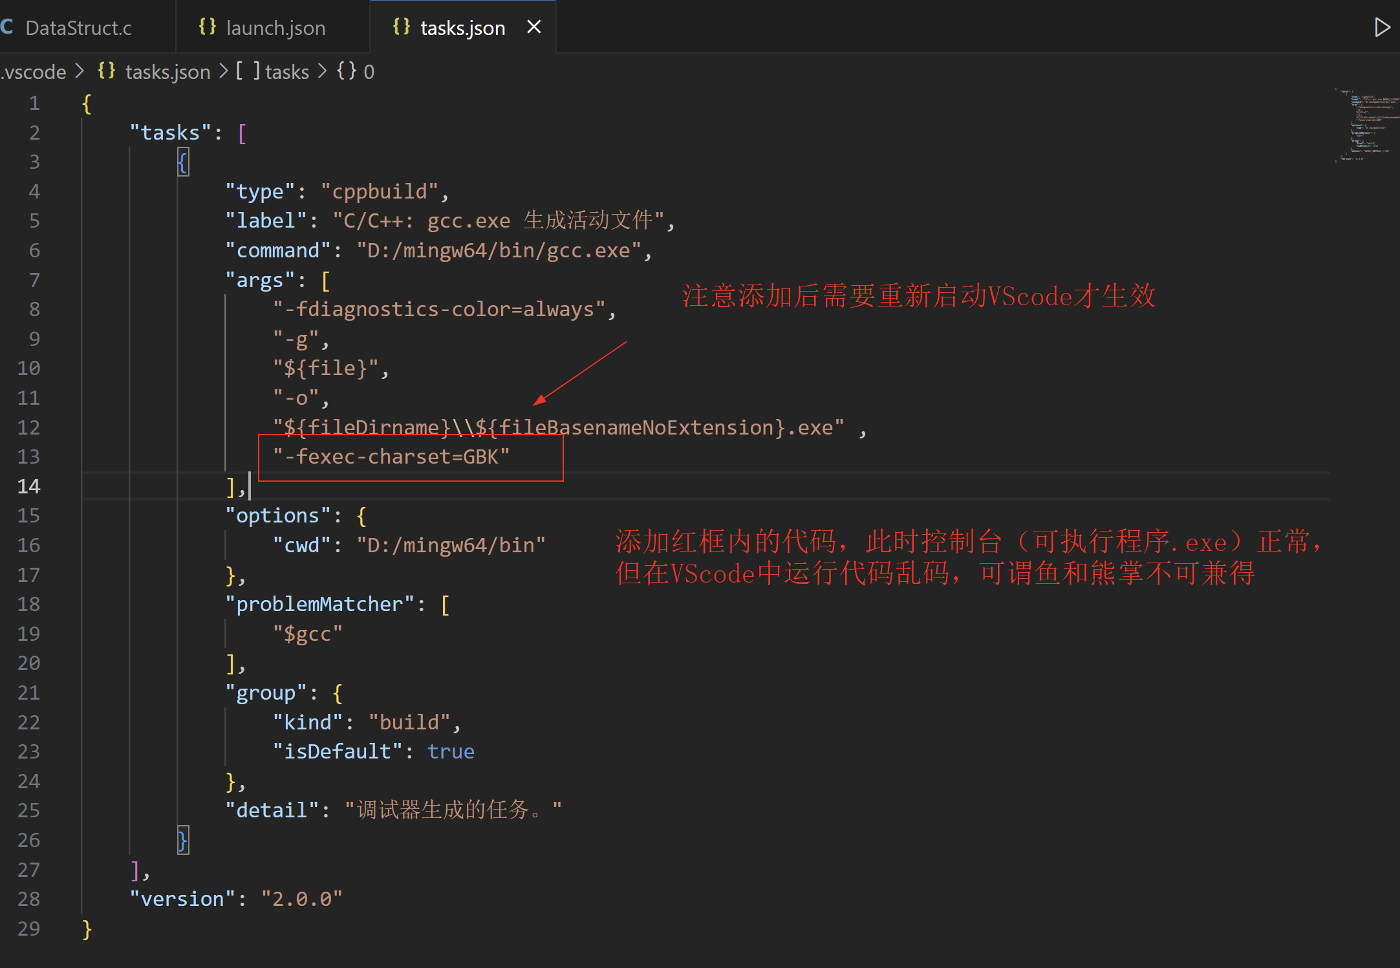Click "-fdiagnostics-color=always" argument
This screenshot has width=1400, height=968.
(439, 309)
